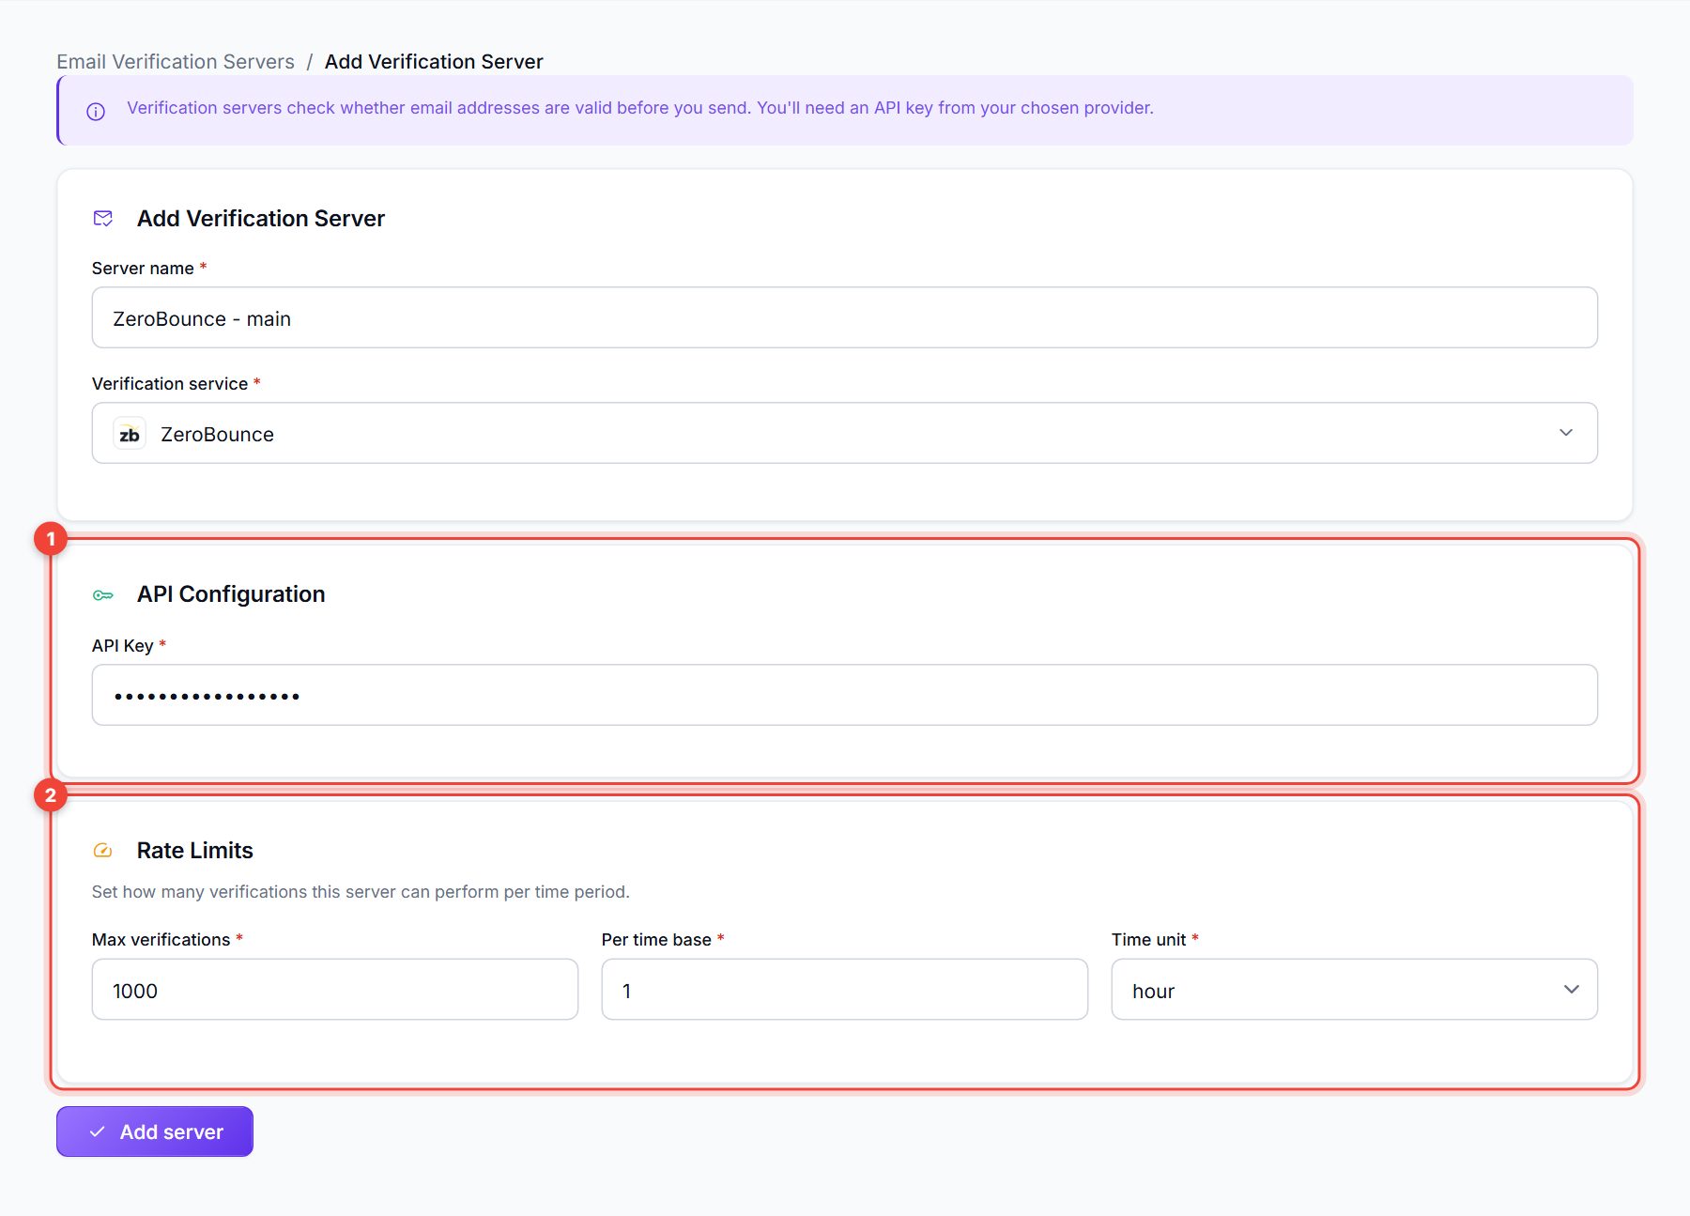
Task: Submit with the Add server button
Action: click(x=155, y=1131)
